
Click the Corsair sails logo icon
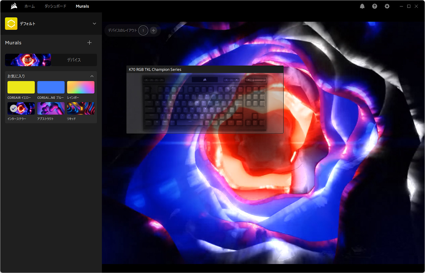coord(14,6)
